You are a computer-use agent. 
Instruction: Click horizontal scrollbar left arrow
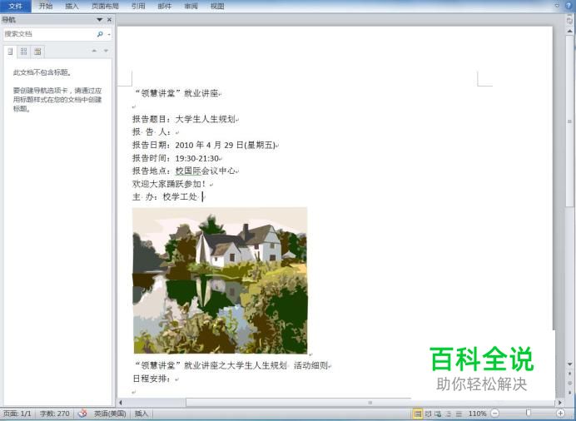[x=121, y=403]
